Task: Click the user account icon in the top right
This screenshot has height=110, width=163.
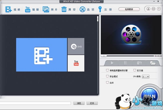Action: point(148,9)
